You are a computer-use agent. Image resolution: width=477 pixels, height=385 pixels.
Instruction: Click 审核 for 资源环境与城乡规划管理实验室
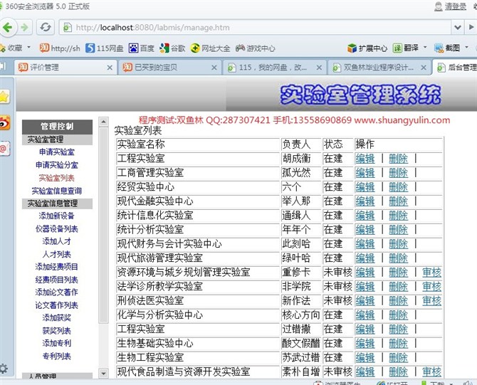tap(431, 272)
